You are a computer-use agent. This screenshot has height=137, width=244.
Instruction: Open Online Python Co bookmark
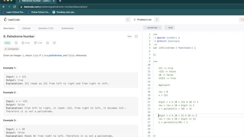click(39, 12)
